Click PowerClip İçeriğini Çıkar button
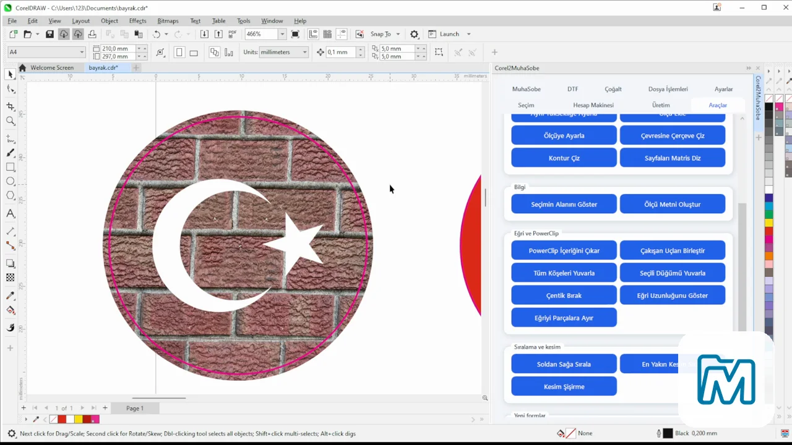 [564, 250]
